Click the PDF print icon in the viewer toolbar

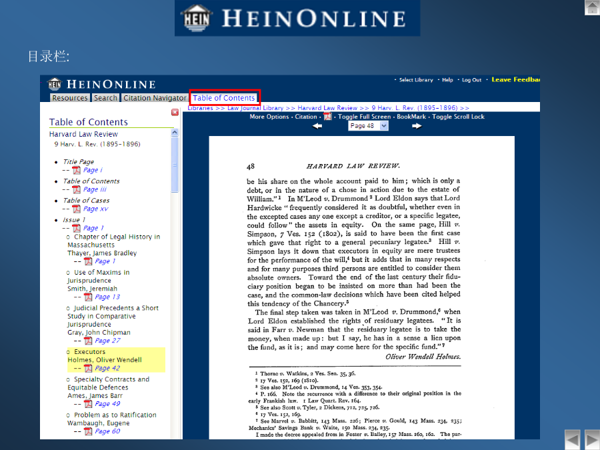coord(327,116)
